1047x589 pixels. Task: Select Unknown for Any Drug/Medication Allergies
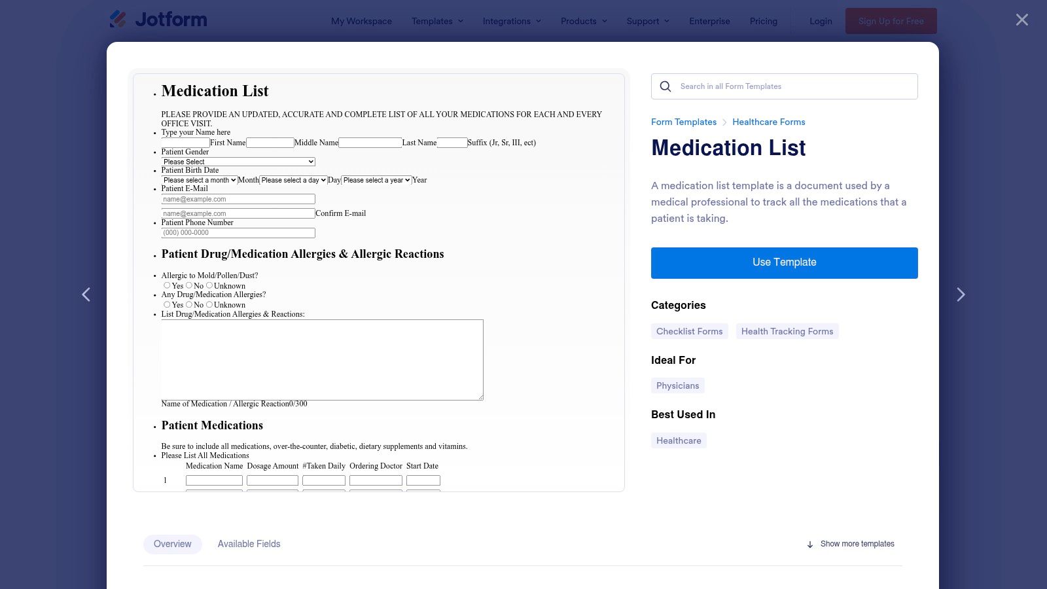click(x=209, y=304)
